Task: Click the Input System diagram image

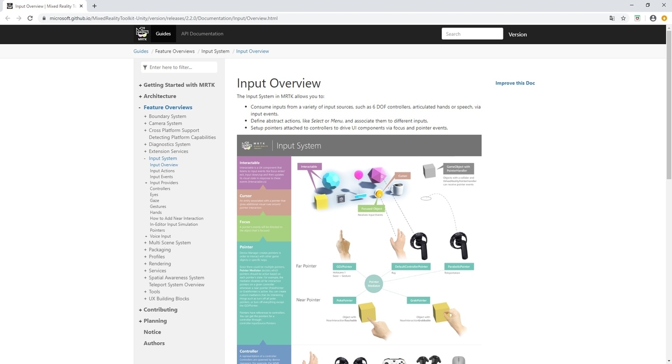Action: tap(360, 249)
